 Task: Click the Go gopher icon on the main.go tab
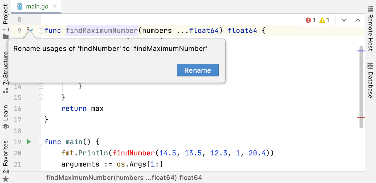pyautogui.click(x=19, y=6)
